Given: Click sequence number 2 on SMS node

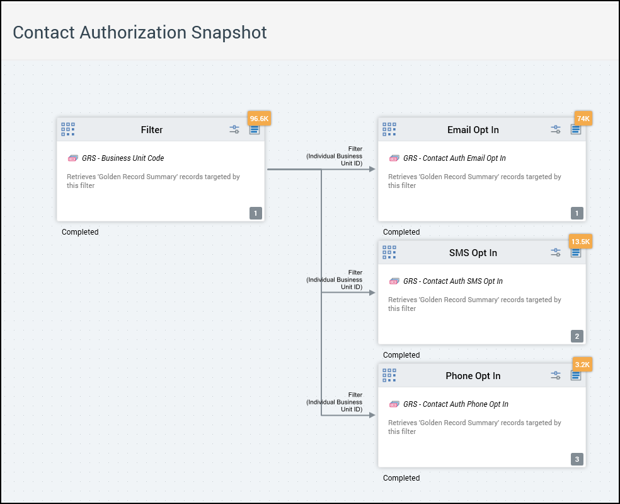Looking at the screenshot, I should 577,336.
